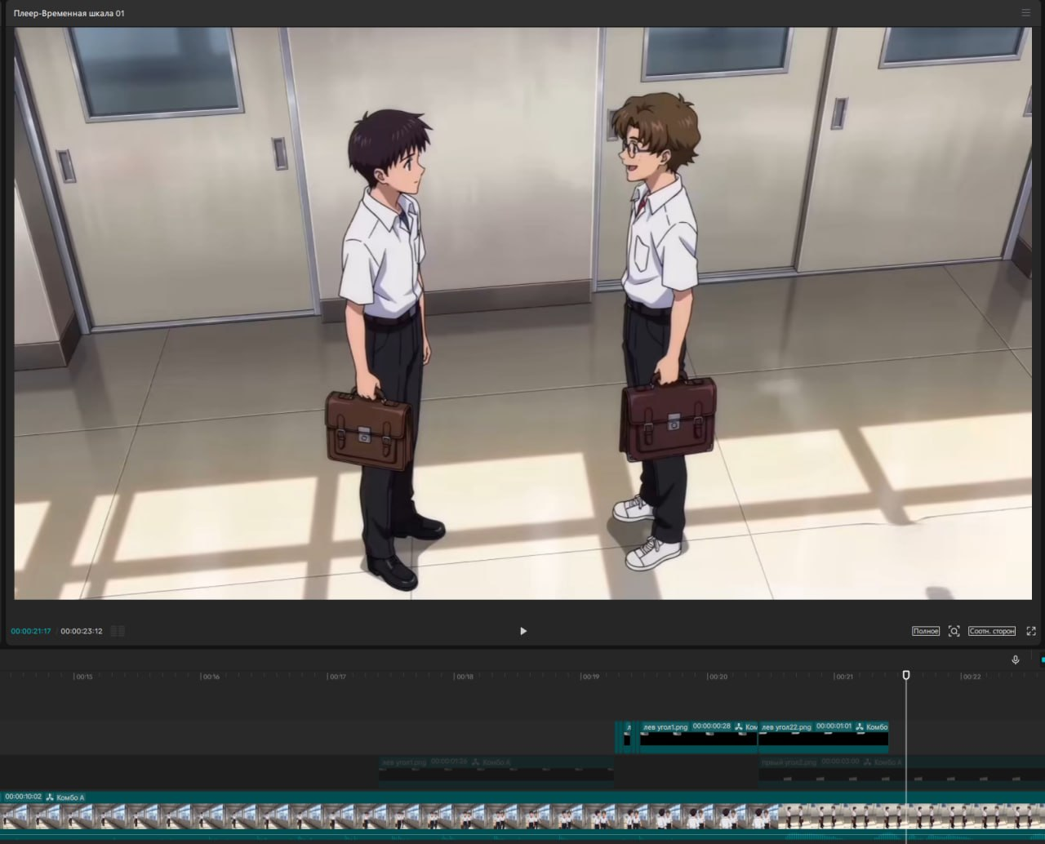Click the 'Полное' preview quality button
1045x844 pixels.
[926, 631]
